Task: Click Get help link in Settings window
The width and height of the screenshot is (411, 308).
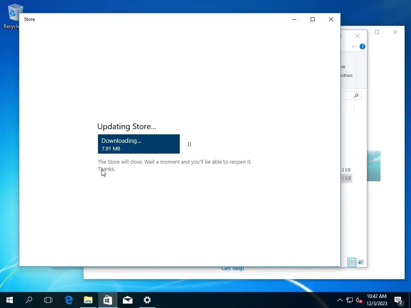Action: [232, 269]
